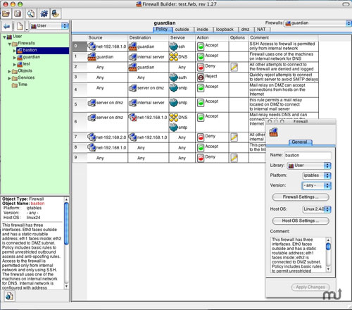Viewport: 352px width, 310px height.
Task: Click the ssh service icon in rule 0
Action: point(174,46)
